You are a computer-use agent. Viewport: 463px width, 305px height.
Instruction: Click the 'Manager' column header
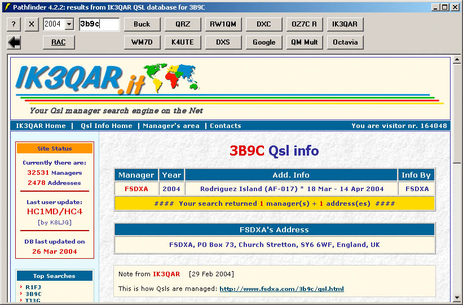pos(136,175)
